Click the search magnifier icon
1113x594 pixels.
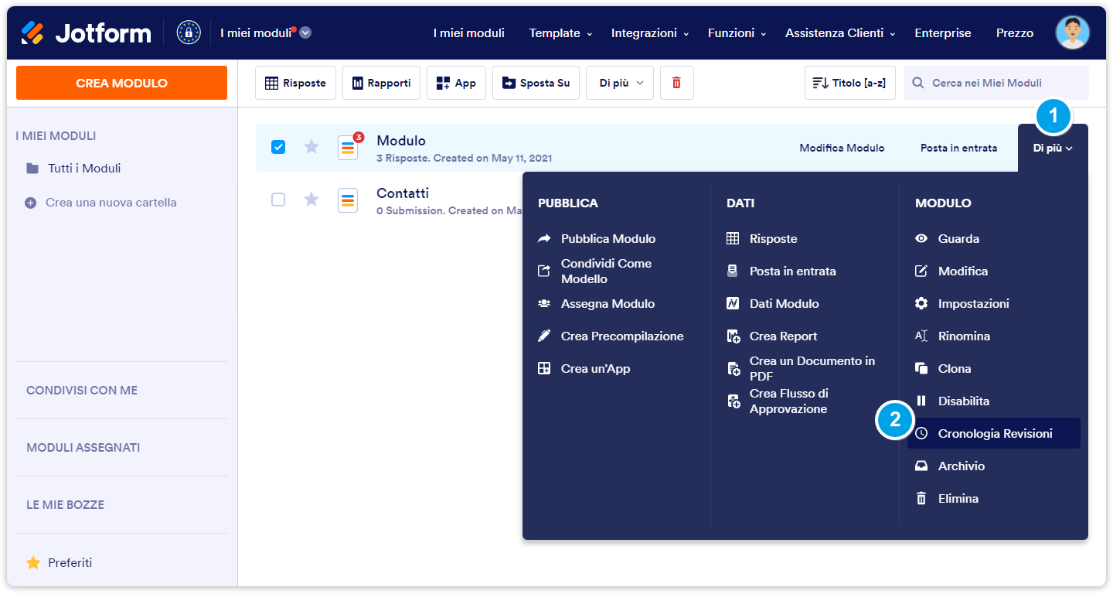coord(918,83)
